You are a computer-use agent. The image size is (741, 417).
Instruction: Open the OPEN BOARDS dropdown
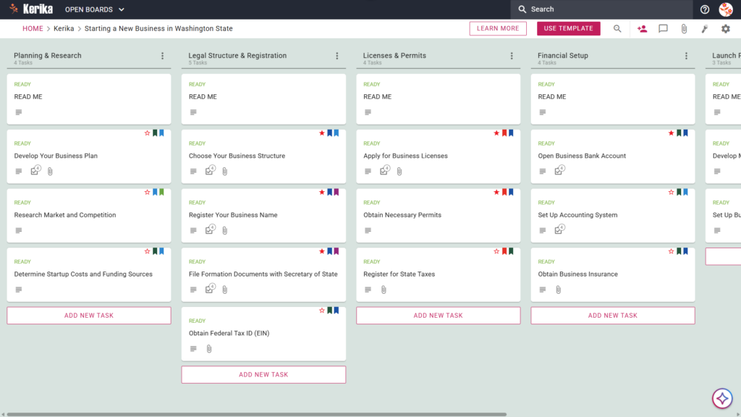point(95,9)
